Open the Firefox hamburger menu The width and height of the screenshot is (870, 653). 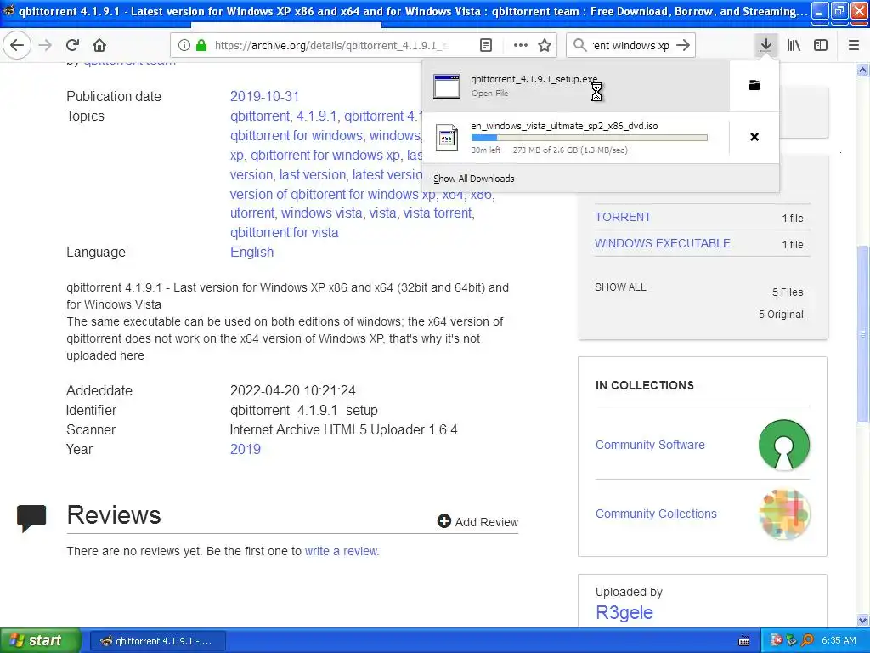tap(854, 45)
